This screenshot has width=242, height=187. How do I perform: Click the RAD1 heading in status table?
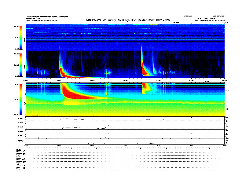pos(18,157)
